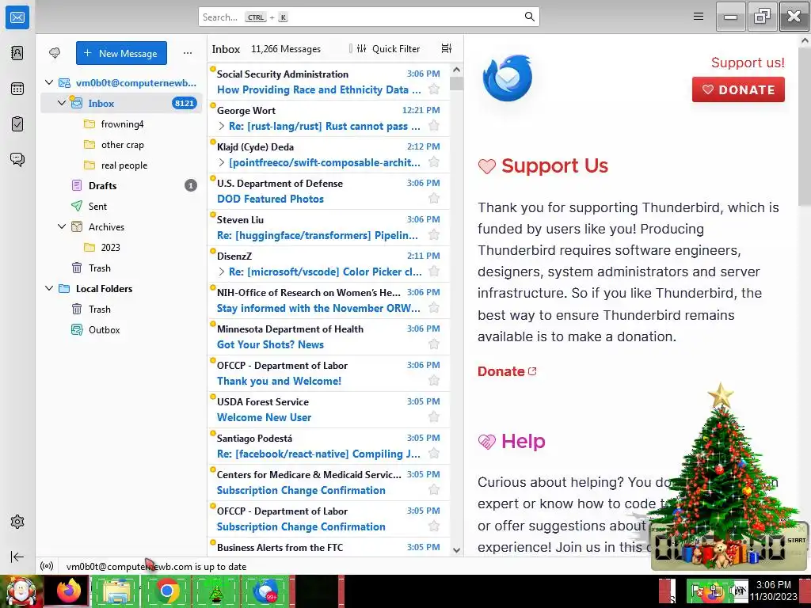Expand the George Wort rust-lang thread

click(222, 126)
